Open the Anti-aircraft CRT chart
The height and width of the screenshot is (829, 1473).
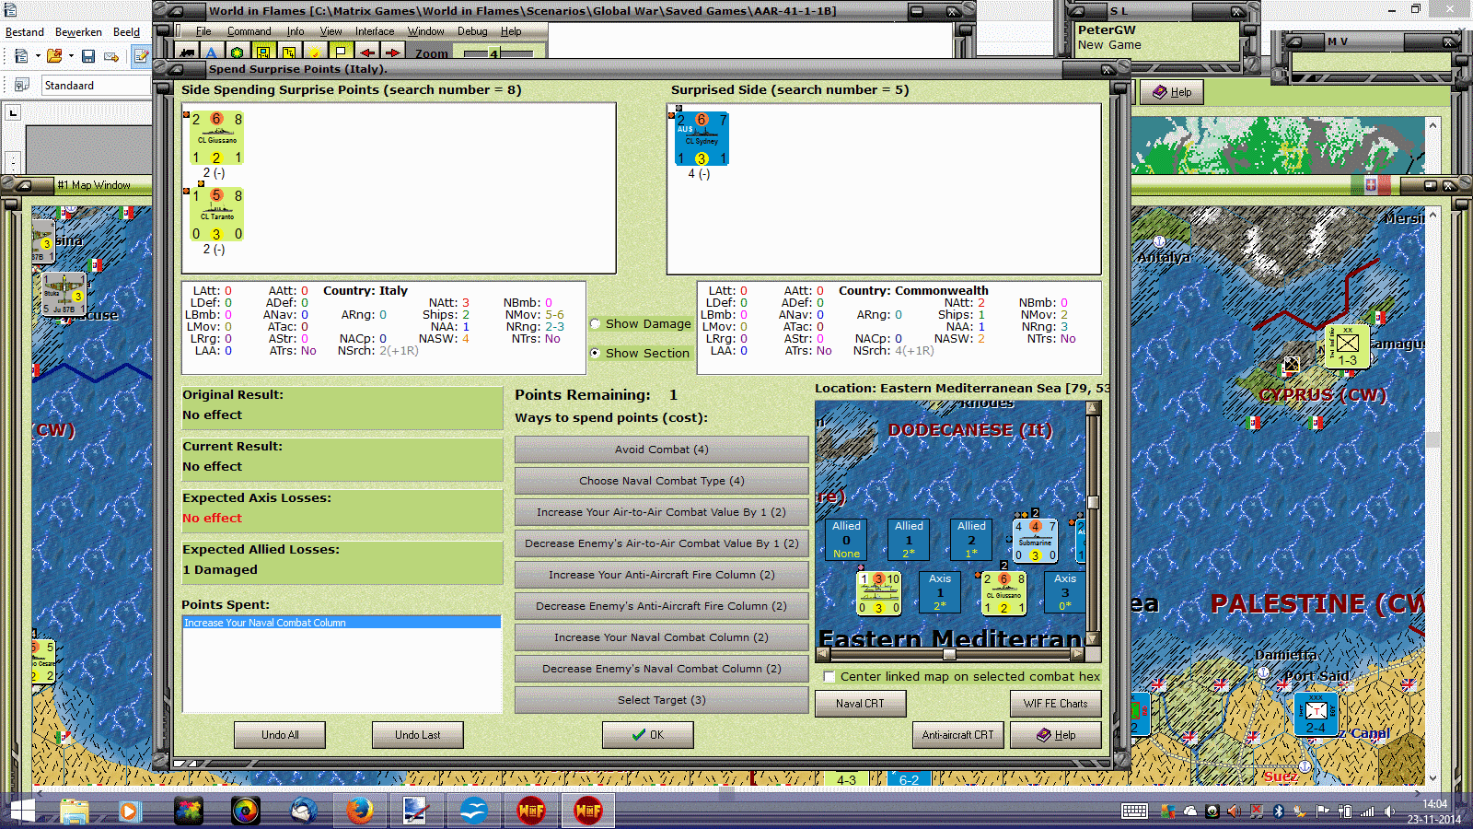click(x=957, y=735)
